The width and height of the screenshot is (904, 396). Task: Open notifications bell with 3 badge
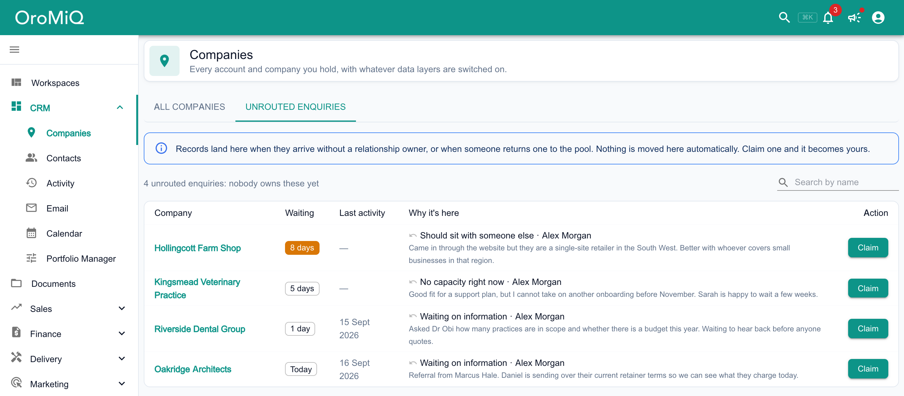tap(828, 17)
